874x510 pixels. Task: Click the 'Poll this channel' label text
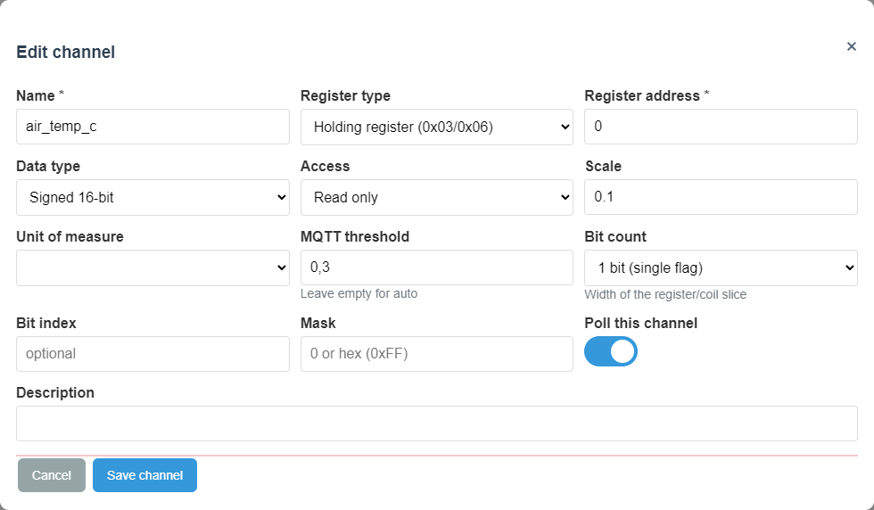point(640,323)
